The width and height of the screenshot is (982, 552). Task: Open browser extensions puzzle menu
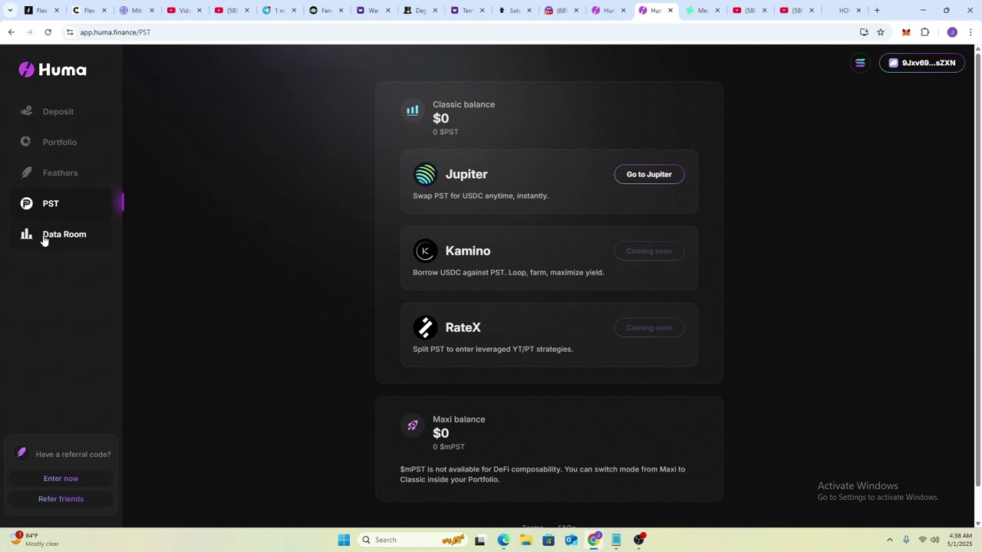tap(925, 32)
